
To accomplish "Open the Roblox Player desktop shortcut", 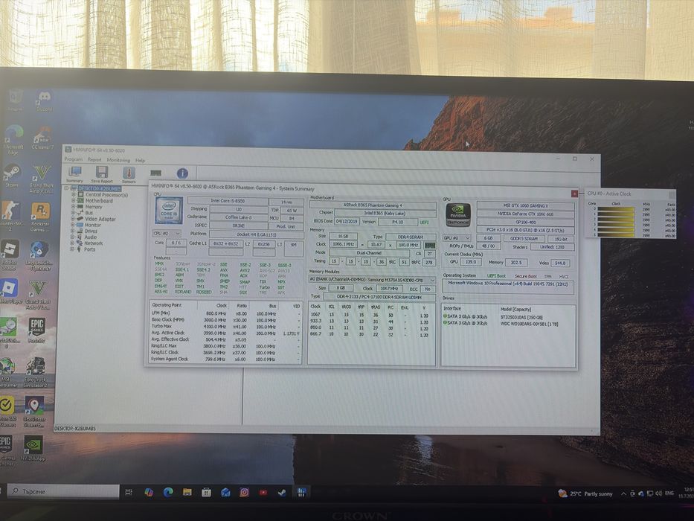I will (x=10, y=292).
